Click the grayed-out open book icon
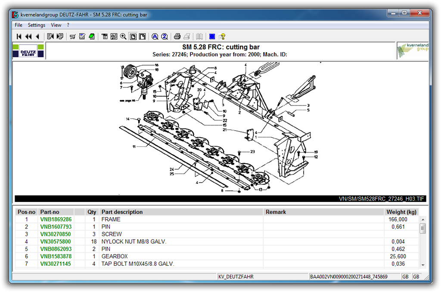441x292 pixels. click(199, 36)
